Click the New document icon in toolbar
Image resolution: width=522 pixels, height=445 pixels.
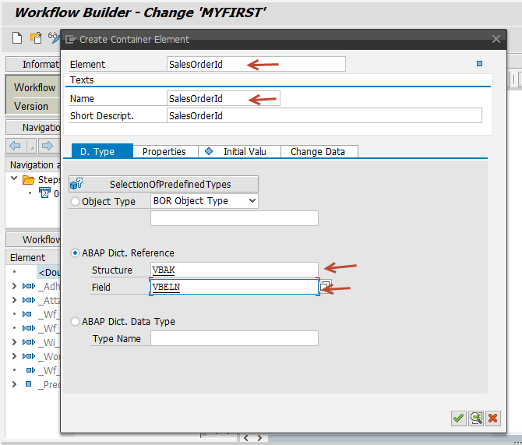coord(17,37)
